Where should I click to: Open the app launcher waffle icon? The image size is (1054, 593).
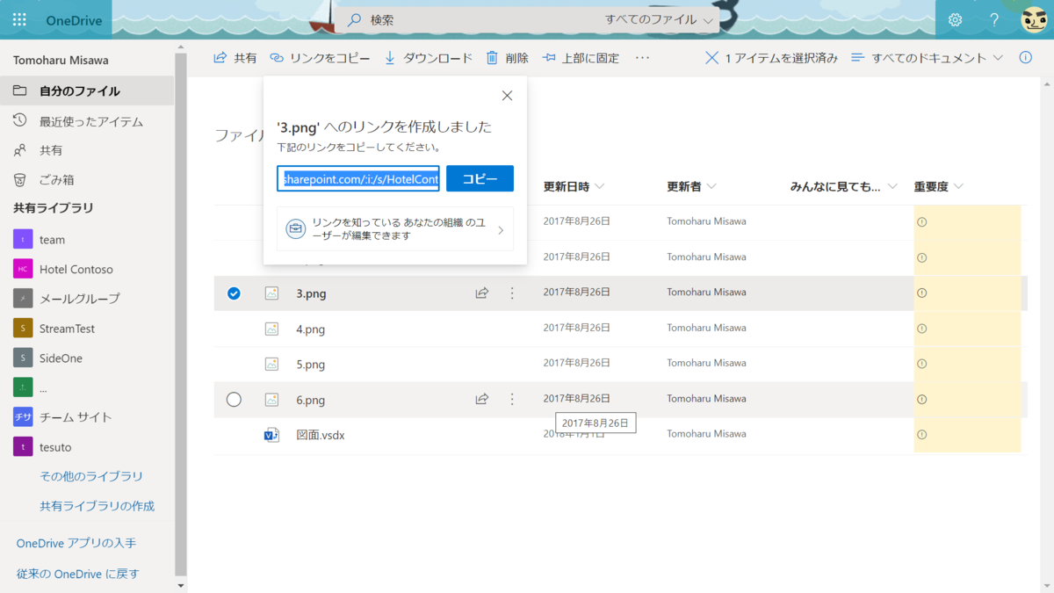19,19
